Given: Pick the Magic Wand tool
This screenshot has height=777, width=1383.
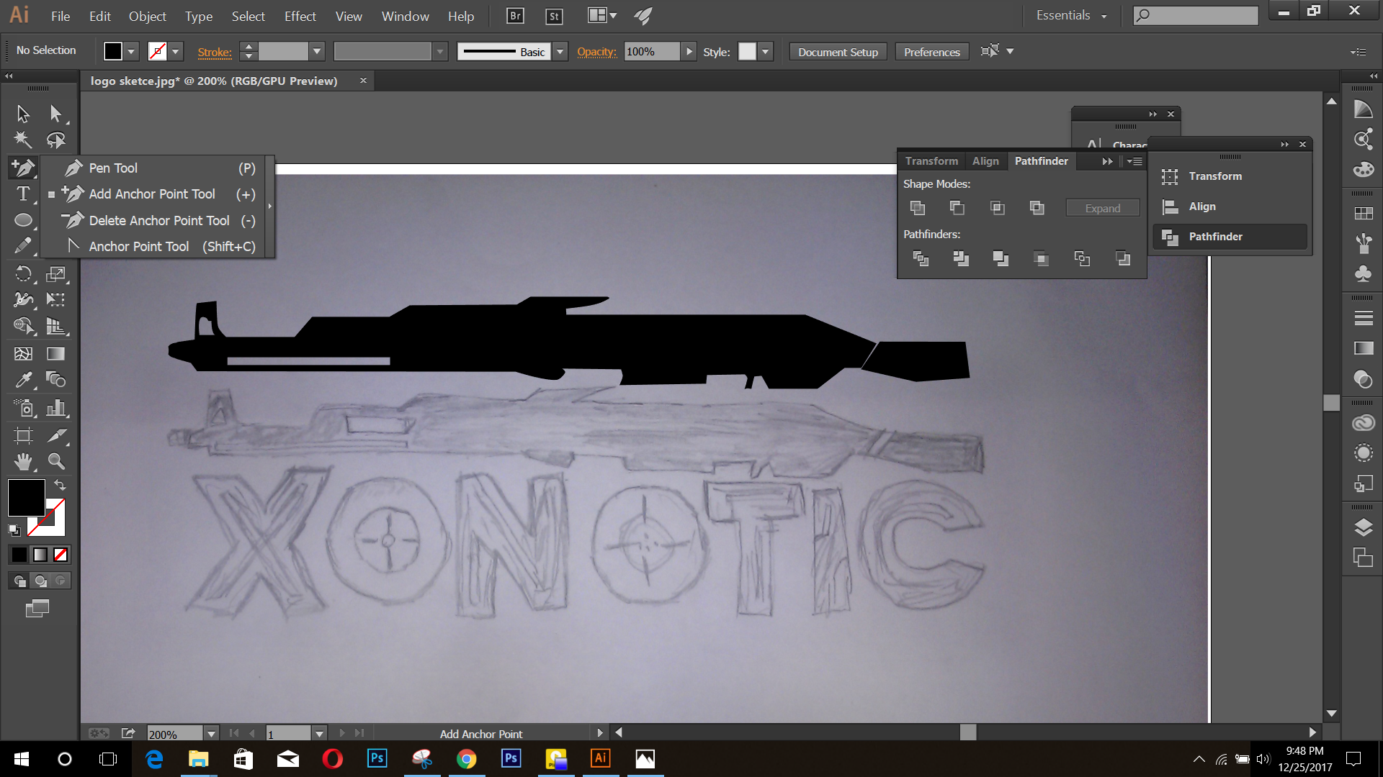Looking at the screenshot, I should [x=23, y=140].
